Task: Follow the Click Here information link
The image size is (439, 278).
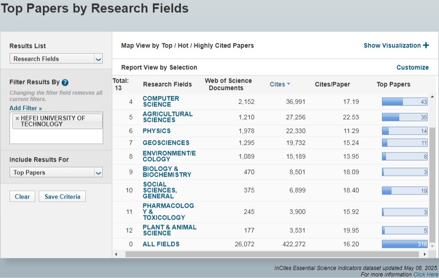Action: pyautogui.click(x=425, y=274)
